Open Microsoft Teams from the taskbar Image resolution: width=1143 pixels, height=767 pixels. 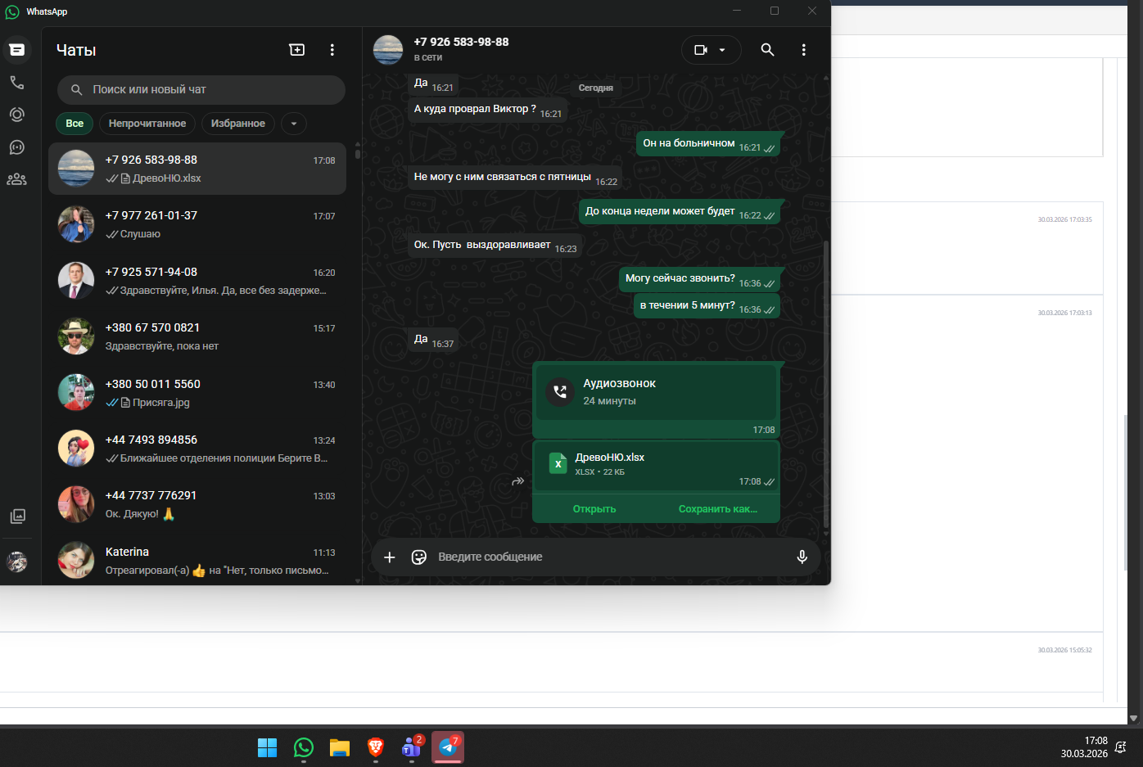(x=412, y=747)
